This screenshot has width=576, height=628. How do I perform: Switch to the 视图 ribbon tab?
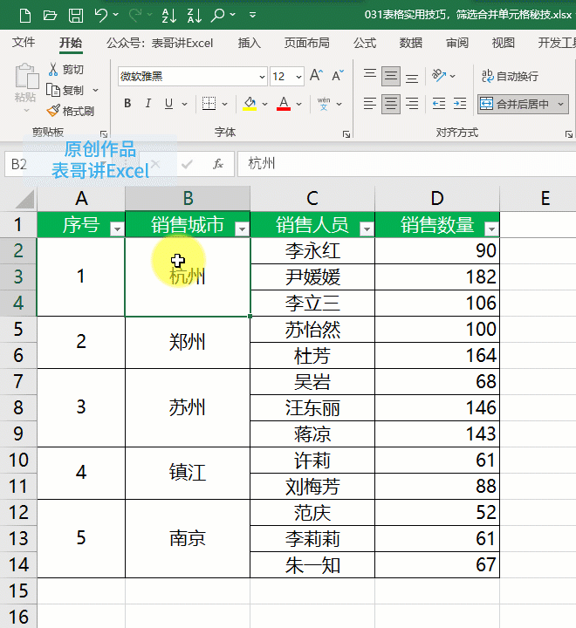tap(503, 43)
